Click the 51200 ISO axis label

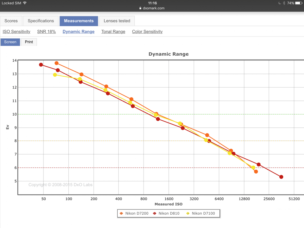pyautogui.click(x=294, y=199)
